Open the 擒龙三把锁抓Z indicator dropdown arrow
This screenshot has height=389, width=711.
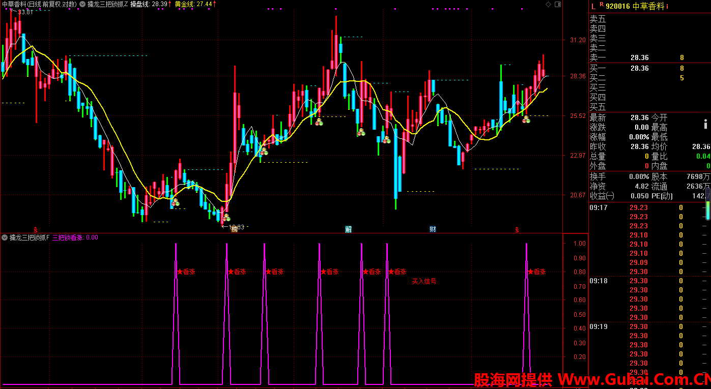point(82,4)
